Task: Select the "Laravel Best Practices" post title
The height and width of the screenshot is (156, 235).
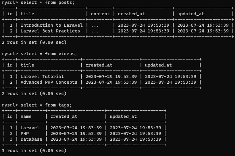Action: click(50, 31)
